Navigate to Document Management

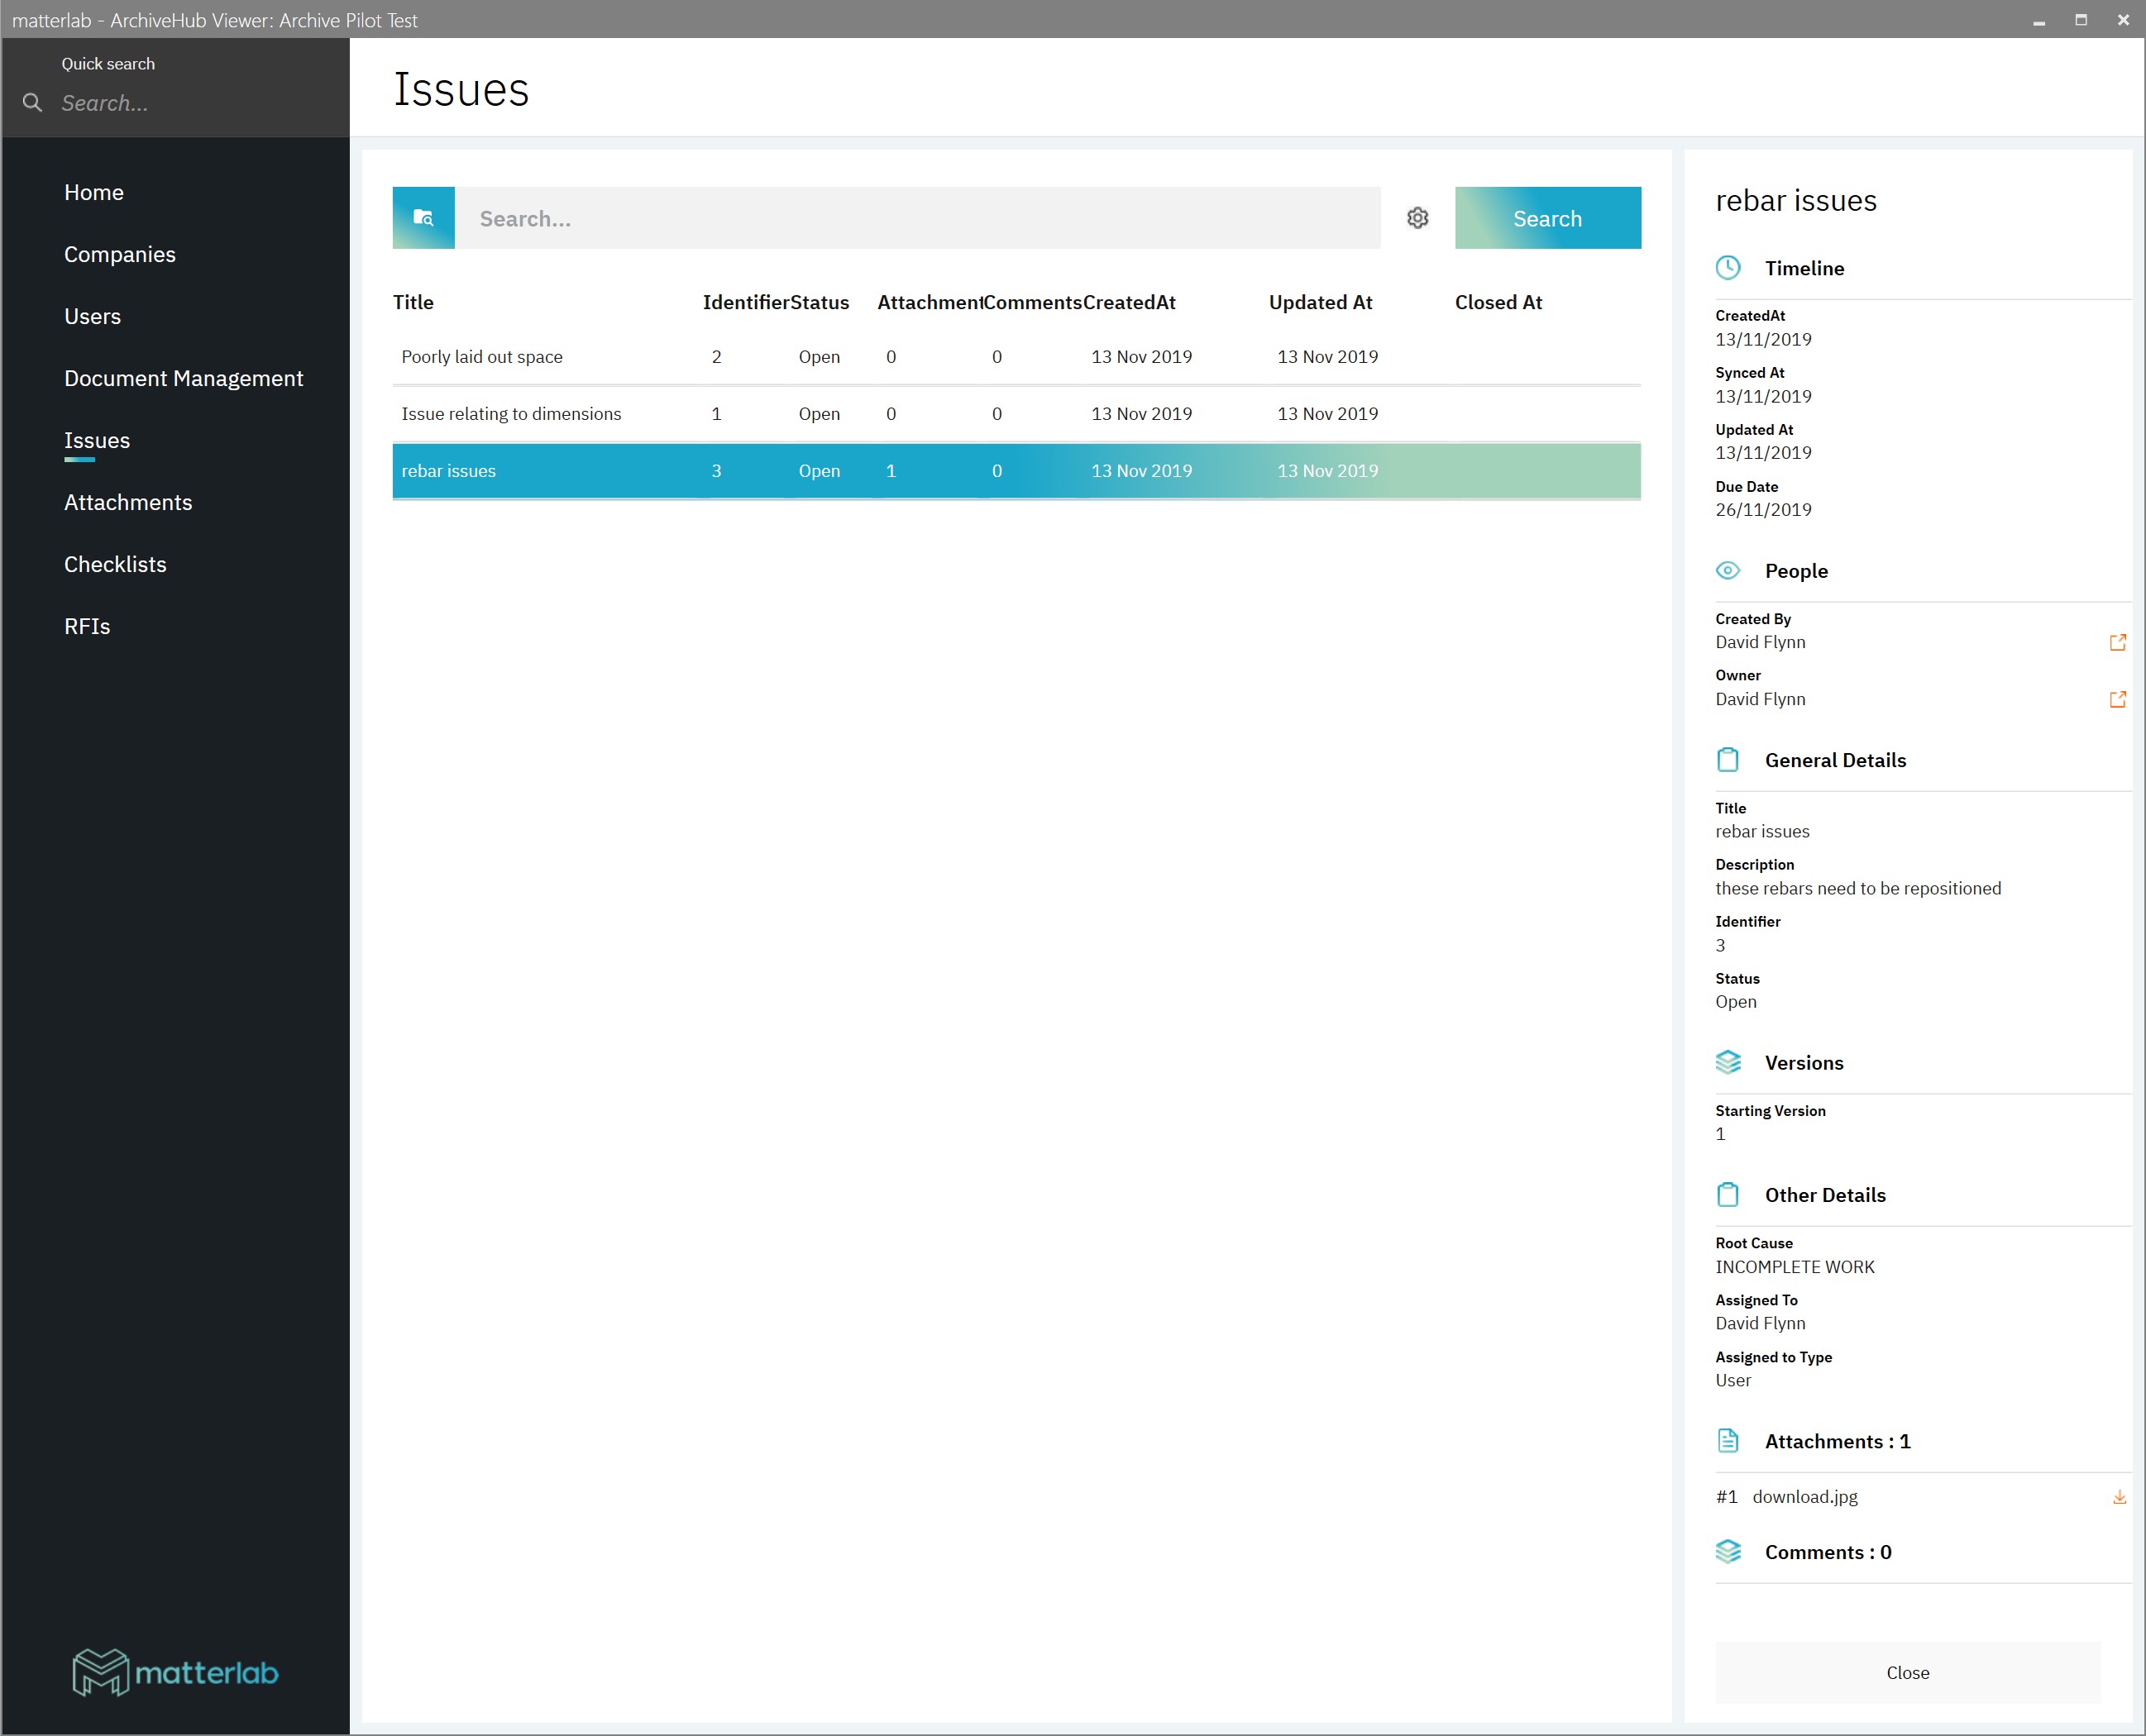pyautogui.click(x=183, y=378)
